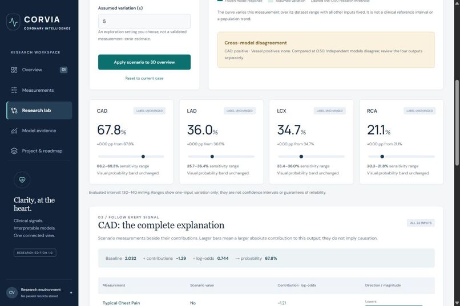The image size is (460, 306).
Task: Click the Measurement column header
Action: [114, 285]
